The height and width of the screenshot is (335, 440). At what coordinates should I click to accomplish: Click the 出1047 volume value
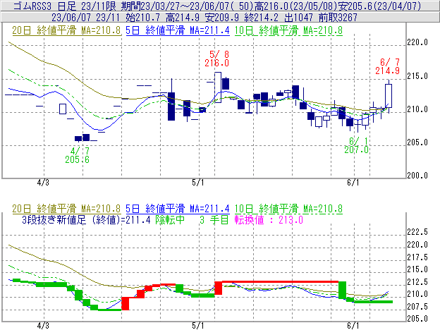pyautogui.click(x=298, y=18)
